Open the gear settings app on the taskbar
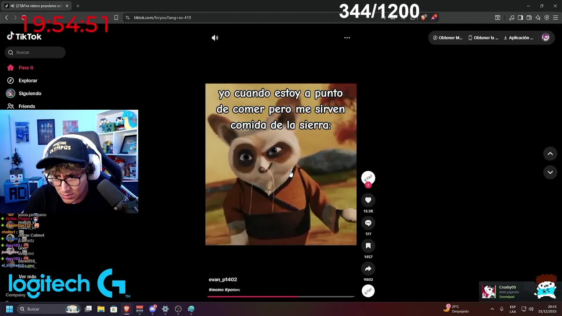Viewport: 562px width, 316px height. tap(165, 309)
